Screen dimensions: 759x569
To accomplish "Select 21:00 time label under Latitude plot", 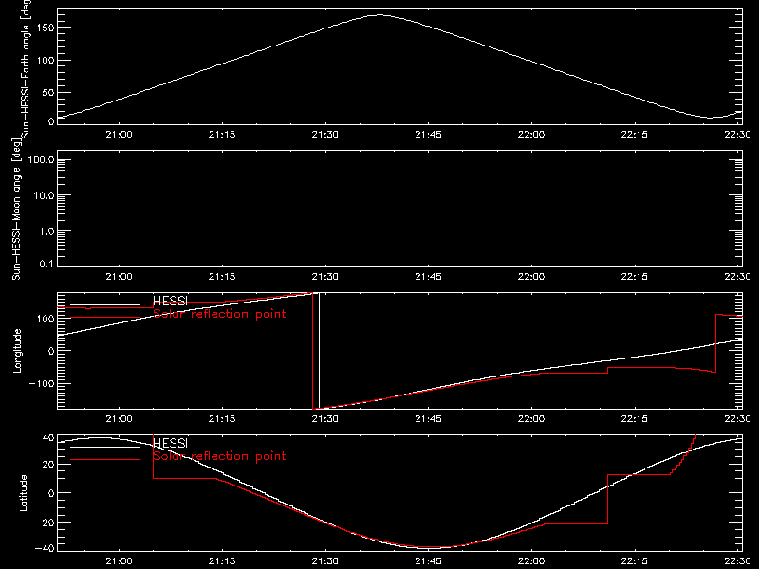I will tap(119, 560).
